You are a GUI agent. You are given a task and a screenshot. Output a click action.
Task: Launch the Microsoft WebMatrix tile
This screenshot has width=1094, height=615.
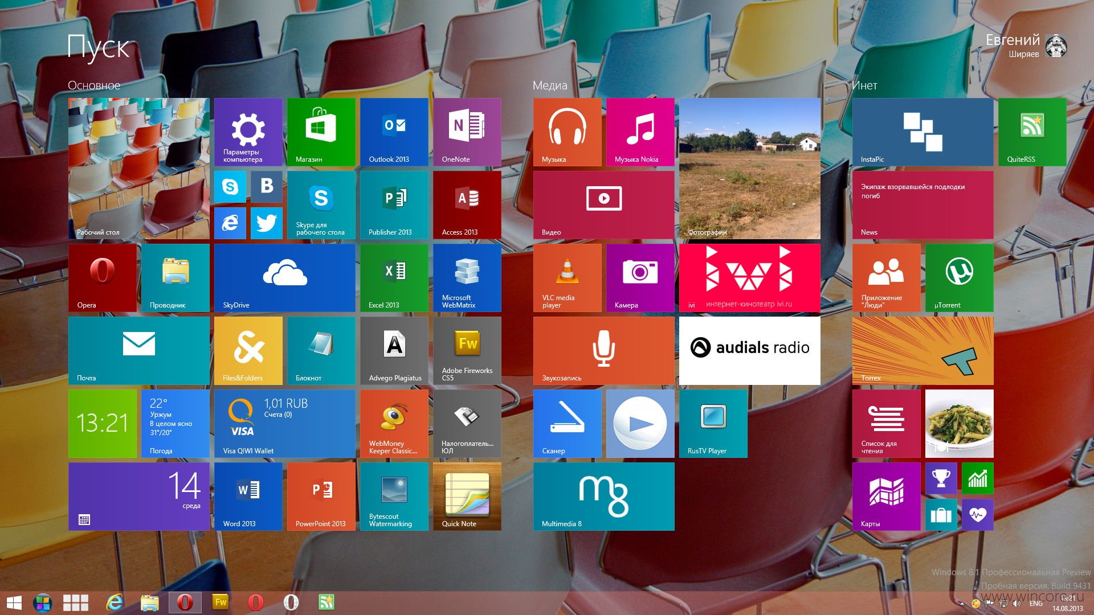[467, 278]
